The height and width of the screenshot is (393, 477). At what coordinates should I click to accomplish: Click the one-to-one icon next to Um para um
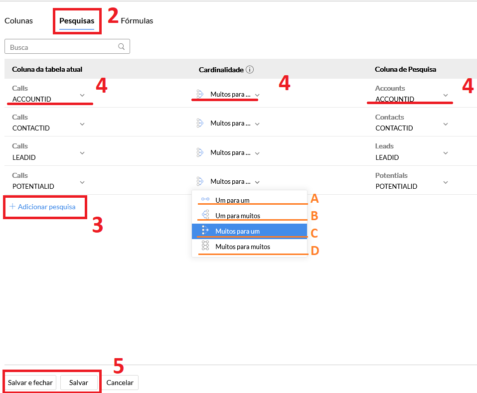coord(205,199)
